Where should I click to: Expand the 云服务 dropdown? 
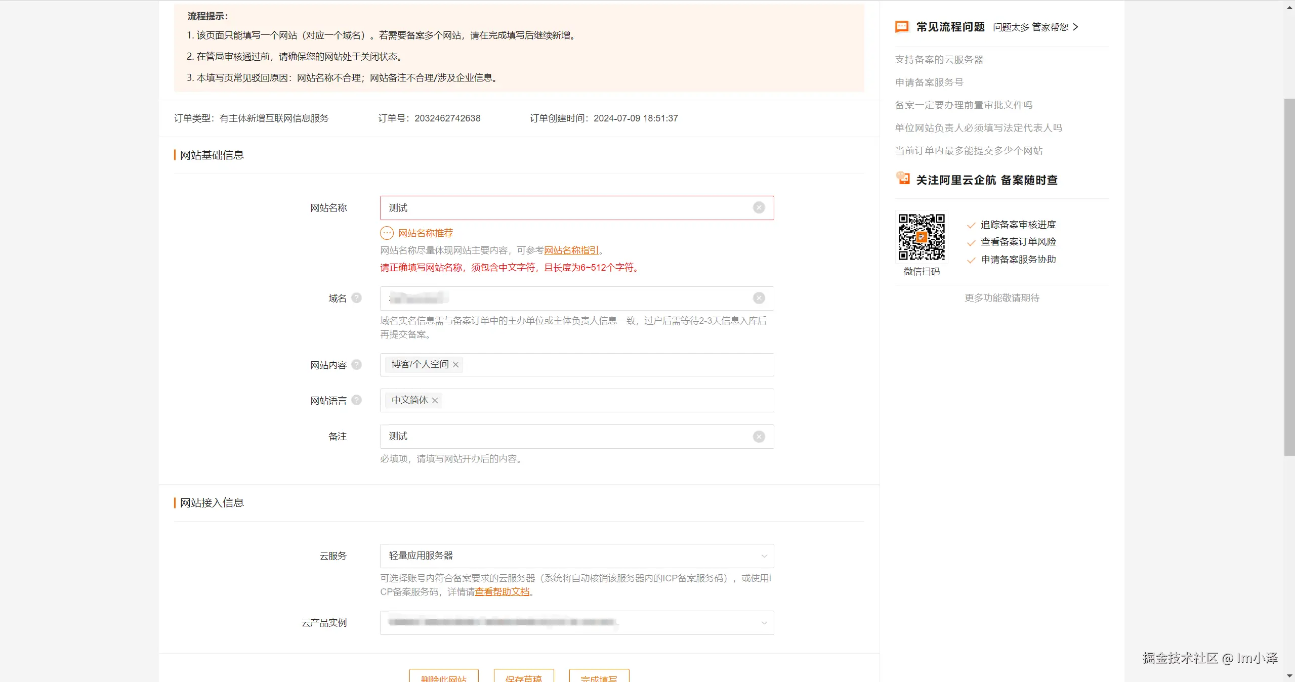(764, 556)
